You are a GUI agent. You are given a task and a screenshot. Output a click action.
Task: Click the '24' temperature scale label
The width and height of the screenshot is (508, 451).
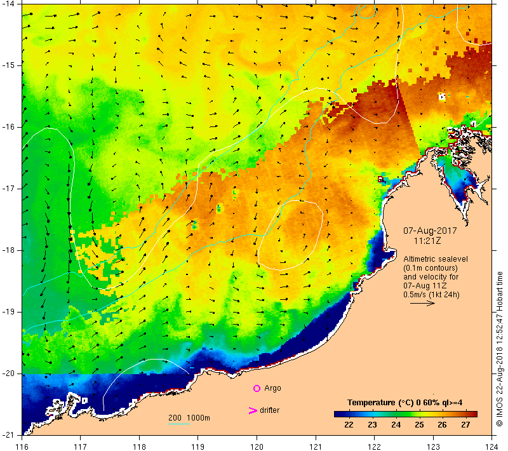coord(396,425)
